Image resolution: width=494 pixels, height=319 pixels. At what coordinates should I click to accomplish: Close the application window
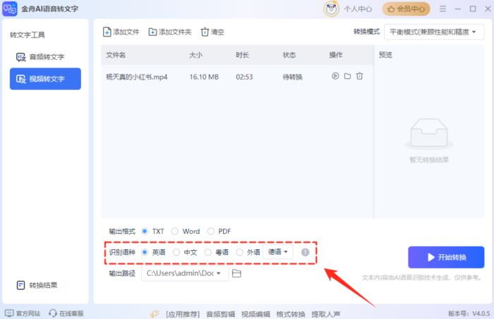pyautogui.click(x=488, y=8)
